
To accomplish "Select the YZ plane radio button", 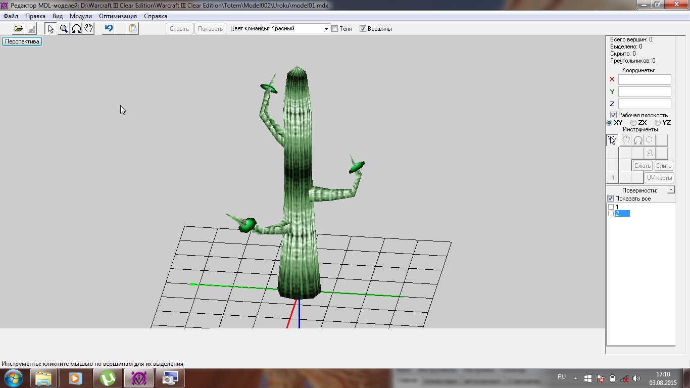I will click(x=658, y=123).
